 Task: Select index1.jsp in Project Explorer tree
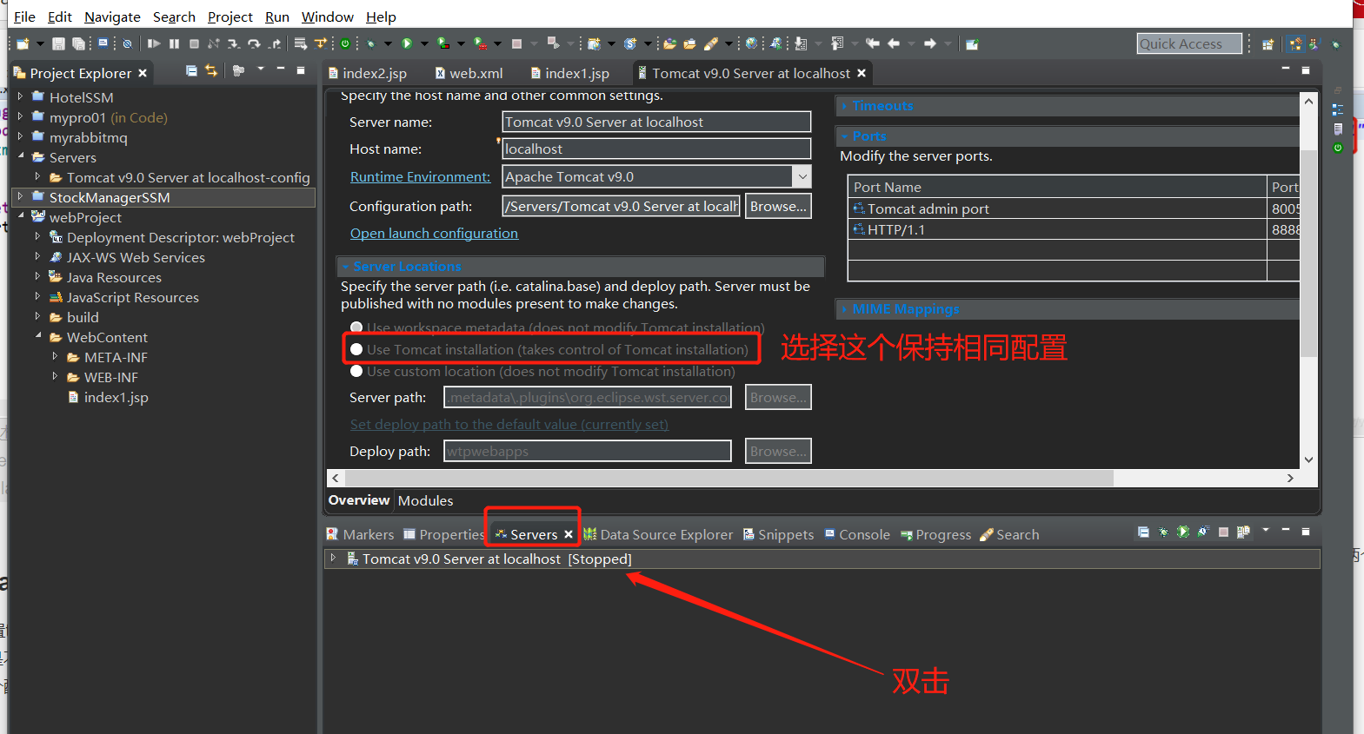[x=116, y=397]
